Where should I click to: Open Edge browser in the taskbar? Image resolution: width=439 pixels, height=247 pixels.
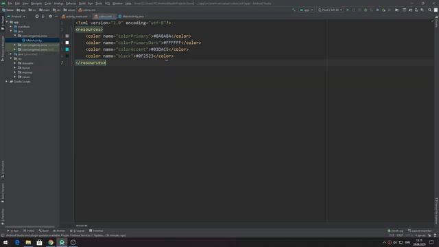point(17,242)
